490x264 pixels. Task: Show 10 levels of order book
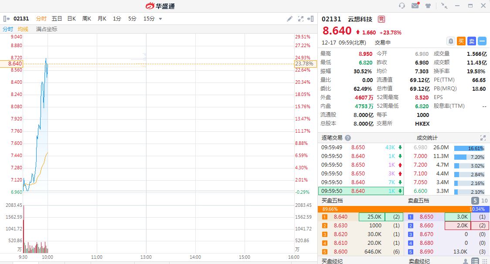coord(484,200)
